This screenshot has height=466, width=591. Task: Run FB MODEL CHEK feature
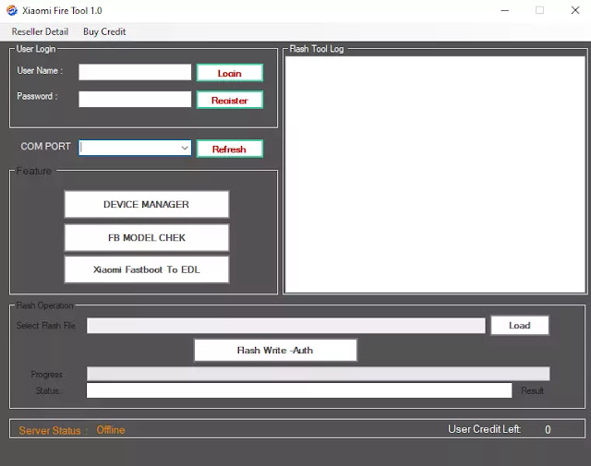tap(146, 238)
